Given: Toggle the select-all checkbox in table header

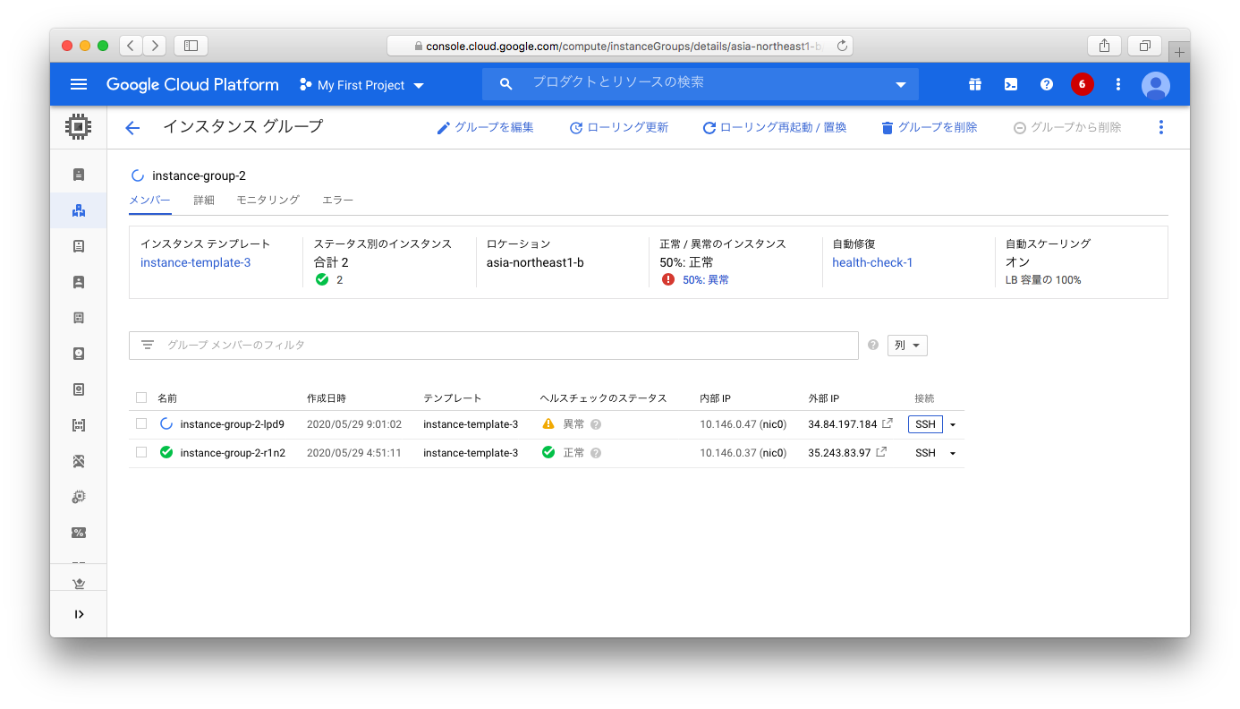Looking at the screenshot, I should coord(141,397).
